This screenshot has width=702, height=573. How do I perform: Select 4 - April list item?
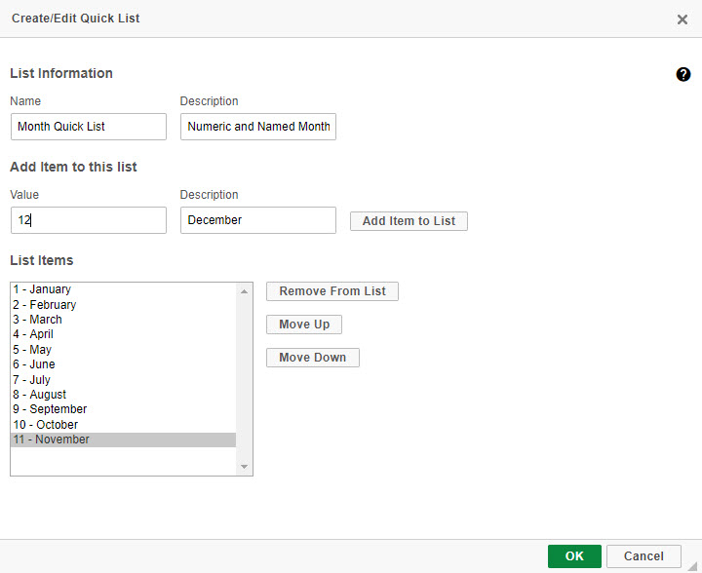click(x=123, y=334)
